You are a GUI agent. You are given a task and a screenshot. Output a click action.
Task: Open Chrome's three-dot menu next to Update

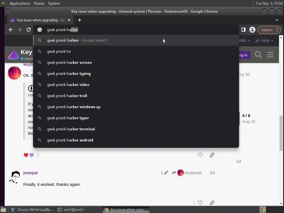pyautogui.click(x=277, y=30)
